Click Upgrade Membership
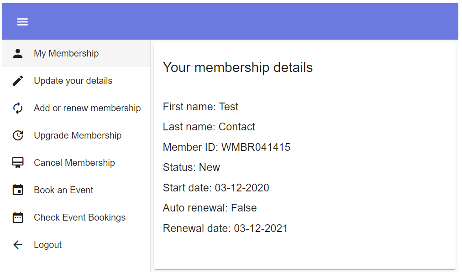Screen dimensions: 462x273 click(78, 135)
